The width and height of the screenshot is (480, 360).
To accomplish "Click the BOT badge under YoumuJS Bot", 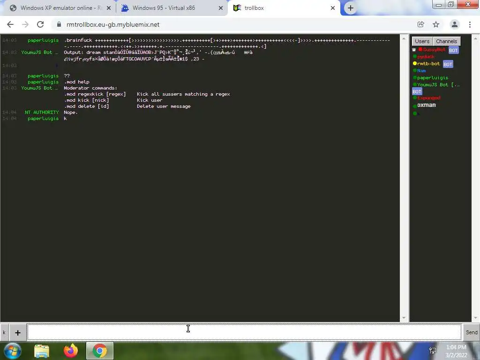I will tap(417, 91).
